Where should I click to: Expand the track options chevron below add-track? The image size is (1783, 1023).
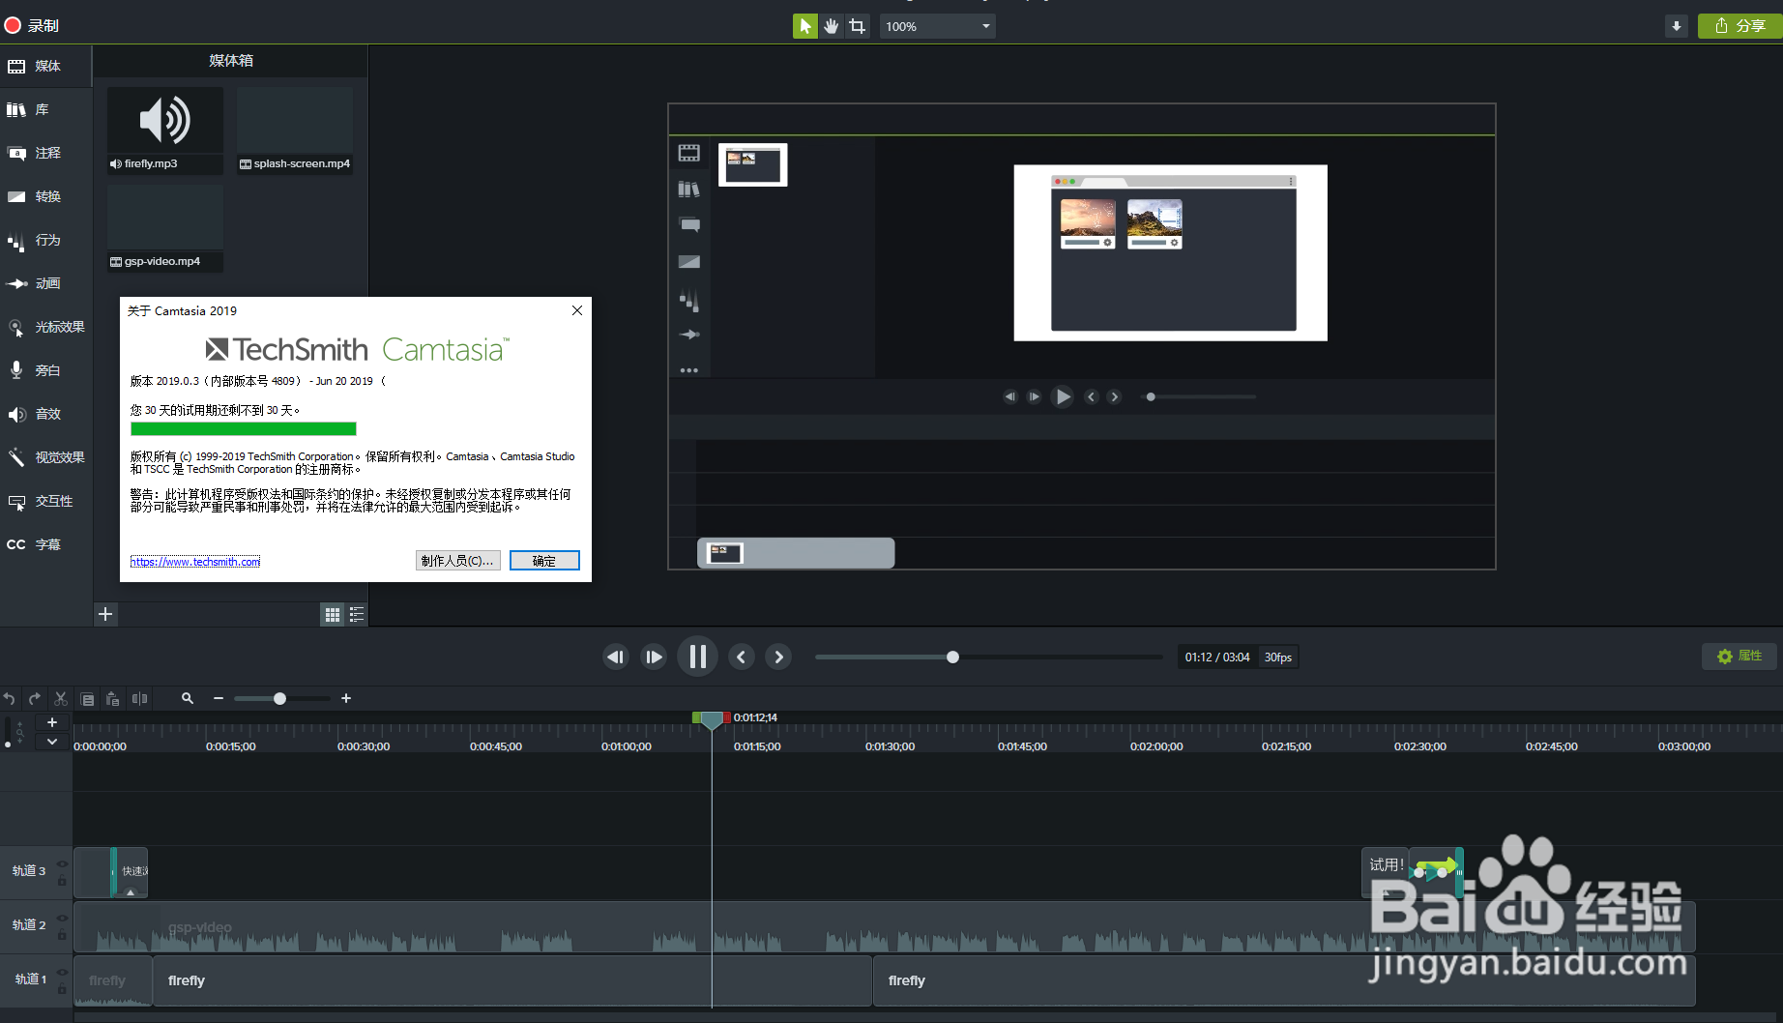coord(52,742)
